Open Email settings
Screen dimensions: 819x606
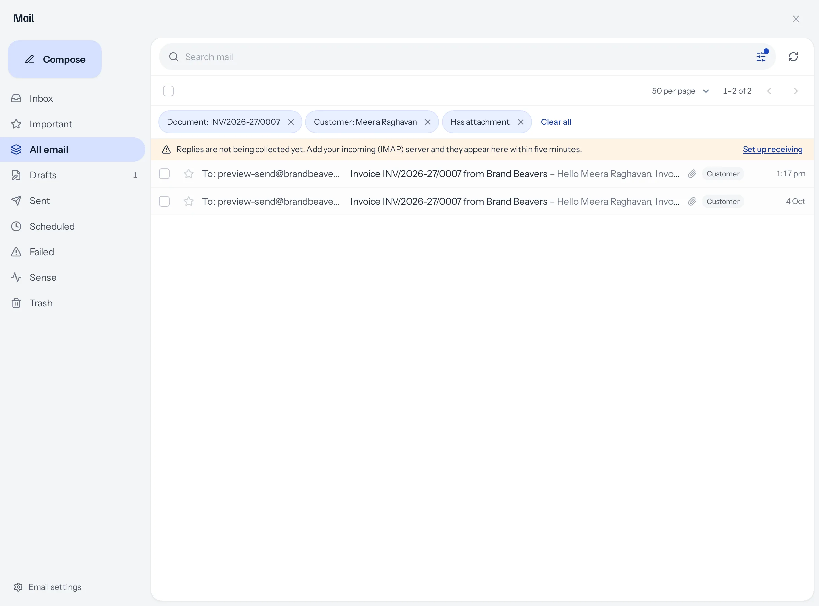(47, 587)
